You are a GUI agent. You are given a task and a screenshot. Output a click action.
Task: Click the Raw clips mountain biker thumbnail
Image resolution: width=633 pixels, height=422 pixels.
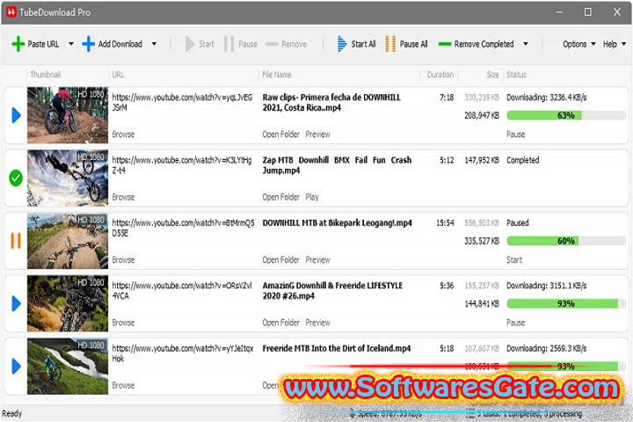(x=68, y=115)
